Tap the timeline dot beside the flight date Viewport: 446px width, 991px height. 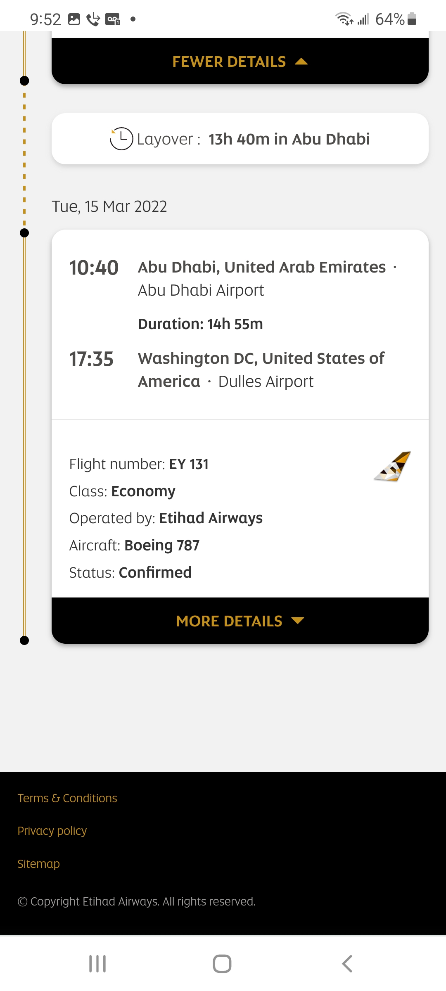point(24,233)
